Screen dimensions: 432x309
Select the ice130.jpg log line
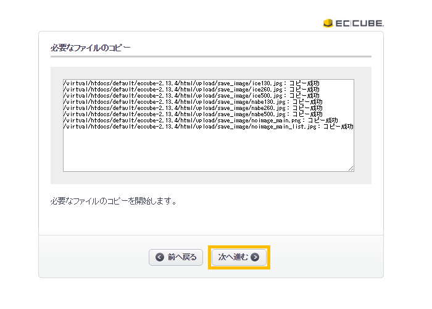pyautogui.click(x=191, y=83)
